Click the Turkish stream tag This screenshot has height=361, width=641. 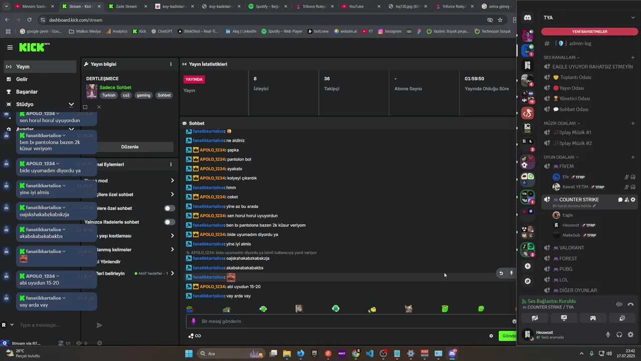109,95
